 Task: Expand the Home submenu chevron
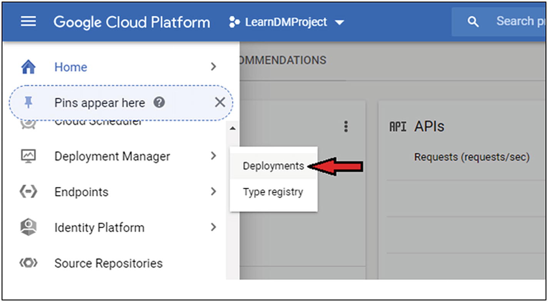coord(213,67)
